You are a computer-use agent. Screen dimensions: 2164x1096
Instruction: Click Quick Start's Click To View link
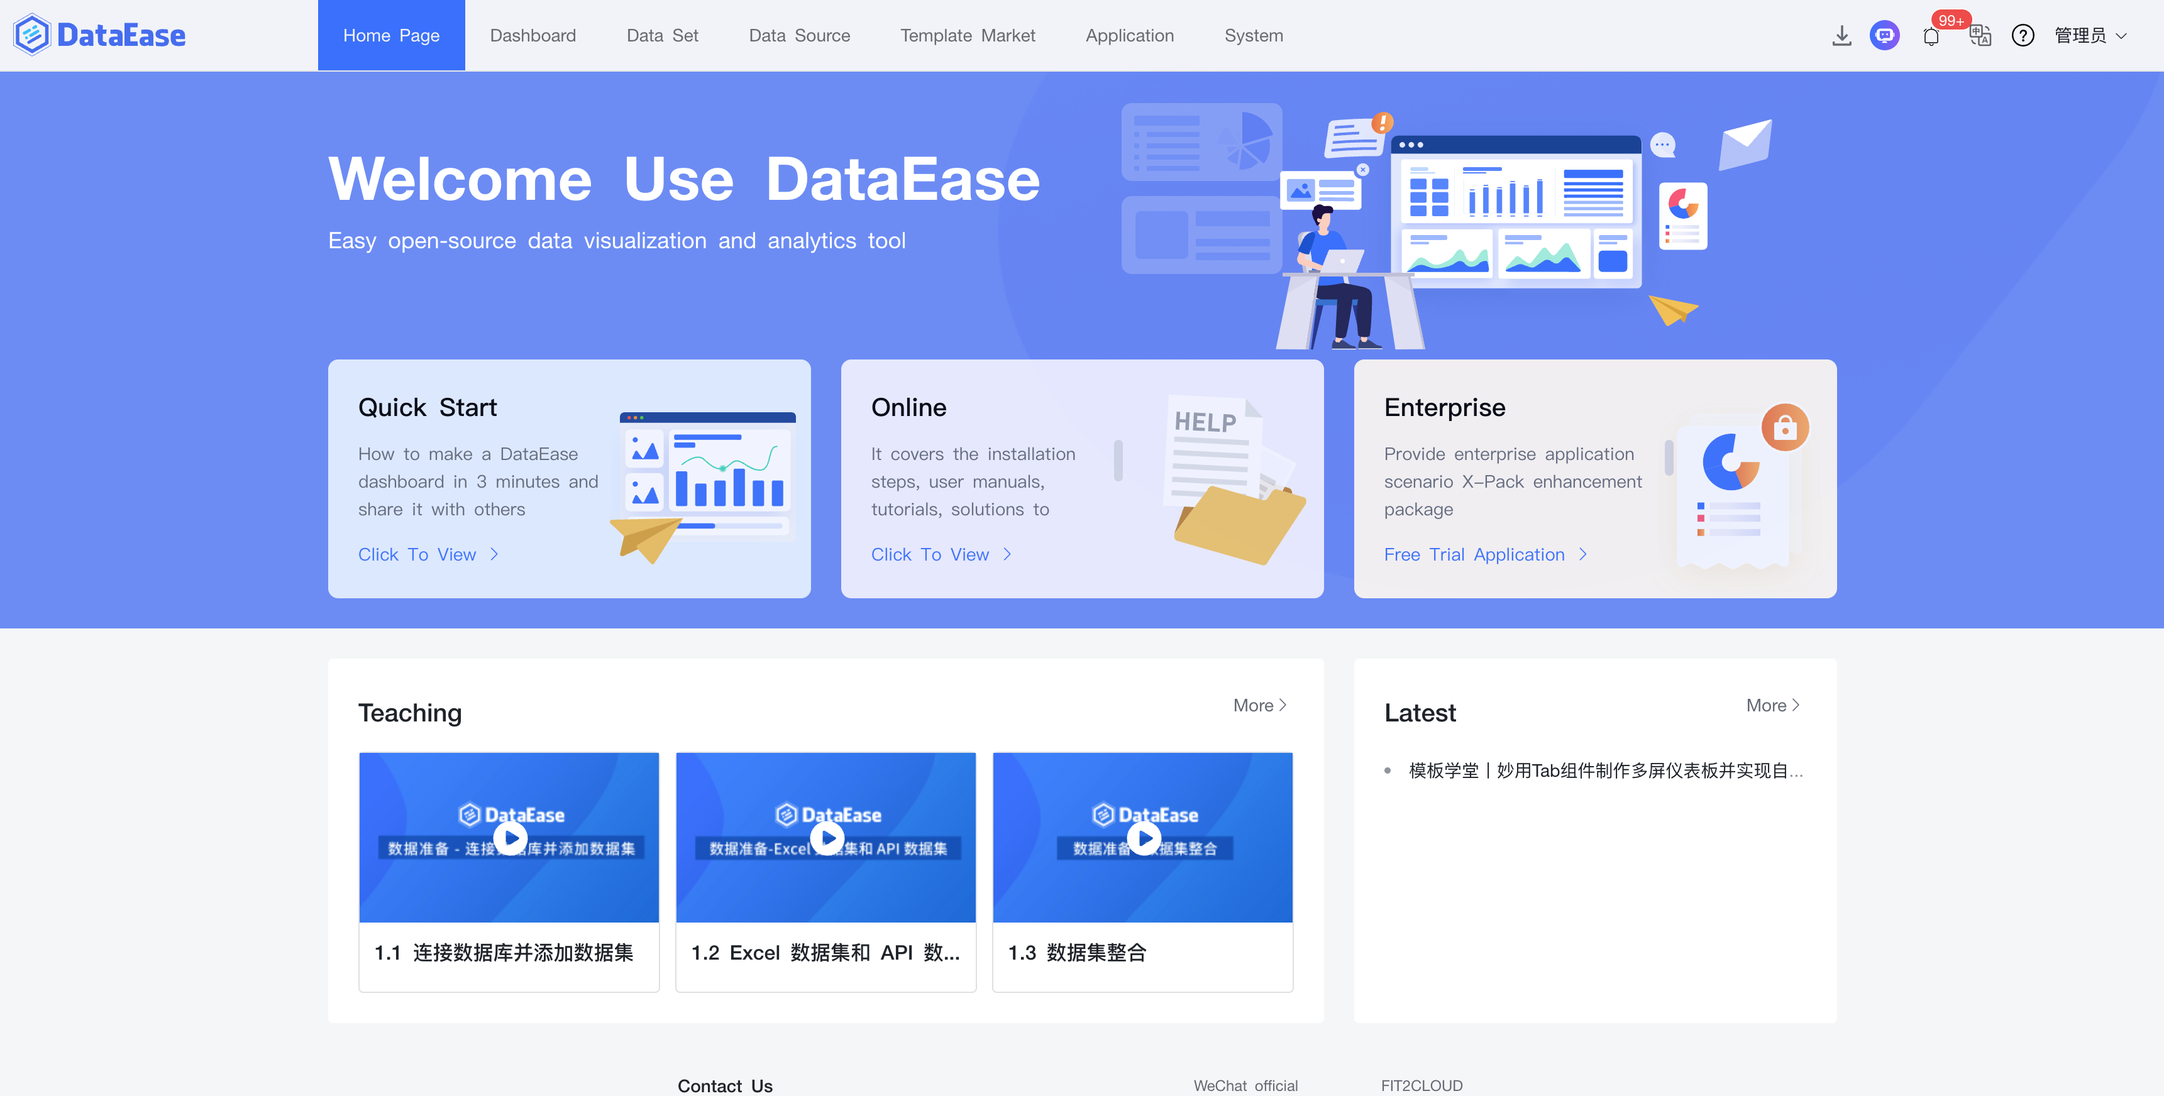click(428, 554)
